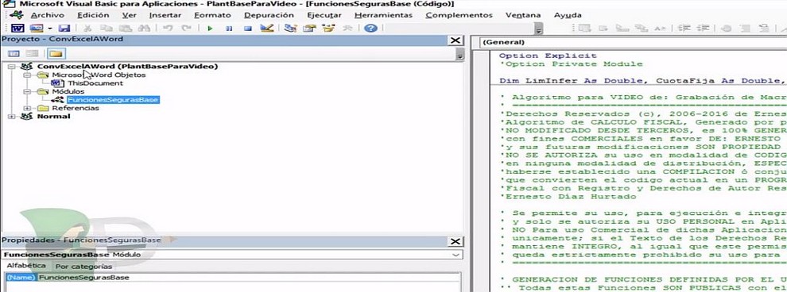Switch to the Alfabética tab
This screenshot has height=292, width=787.
click(25, 266)
